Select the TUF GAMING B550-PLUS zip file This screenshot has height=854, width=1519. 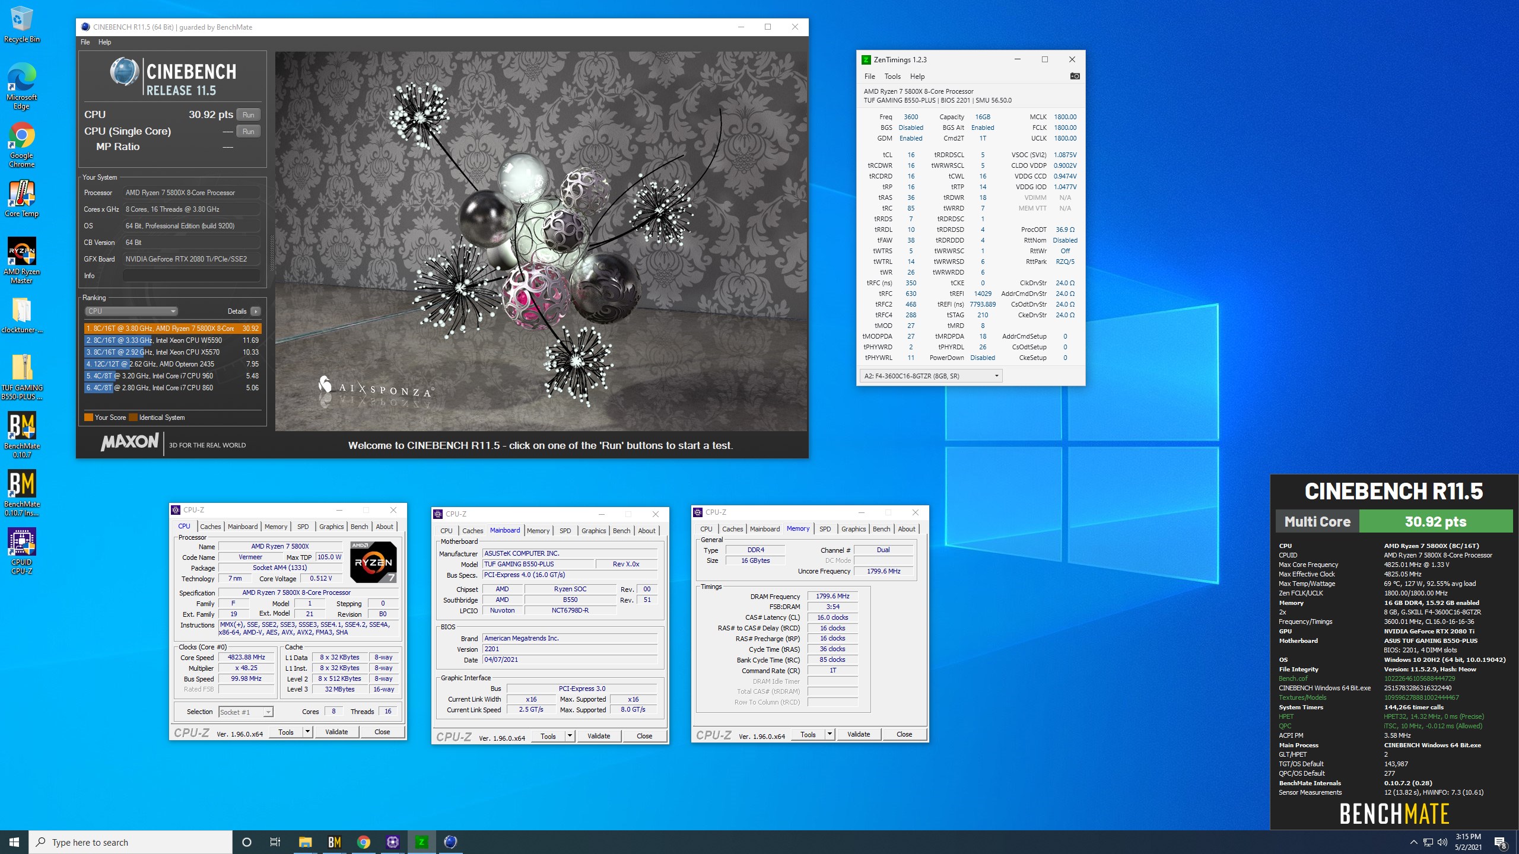[x=22, y=377]
